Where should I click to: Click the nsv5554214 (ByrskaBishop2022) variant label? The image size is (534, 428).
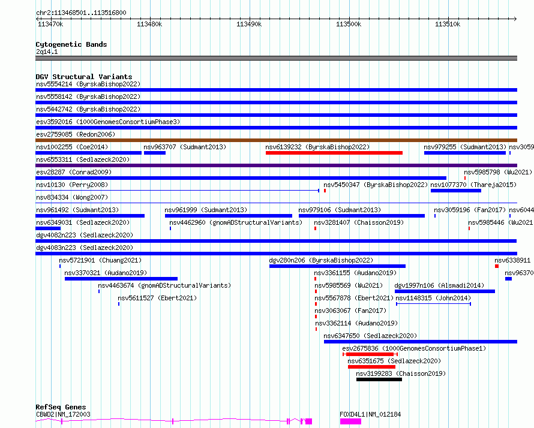coord(88,84)
